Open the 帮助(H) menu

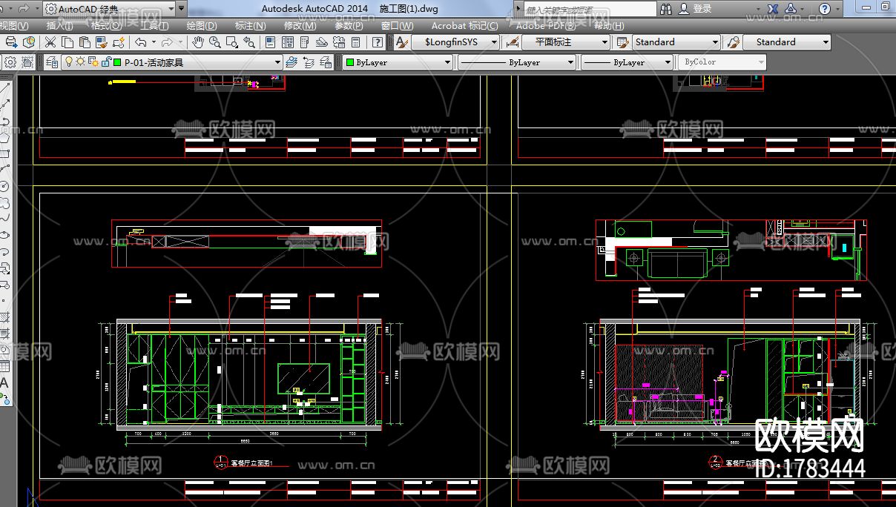[x=609, y=25]
